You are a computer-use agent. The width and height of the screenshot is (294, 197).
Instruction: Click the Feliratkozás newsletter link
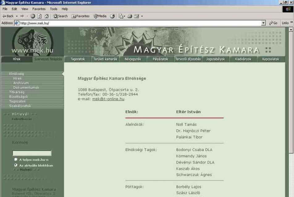[x=22, y=119]
